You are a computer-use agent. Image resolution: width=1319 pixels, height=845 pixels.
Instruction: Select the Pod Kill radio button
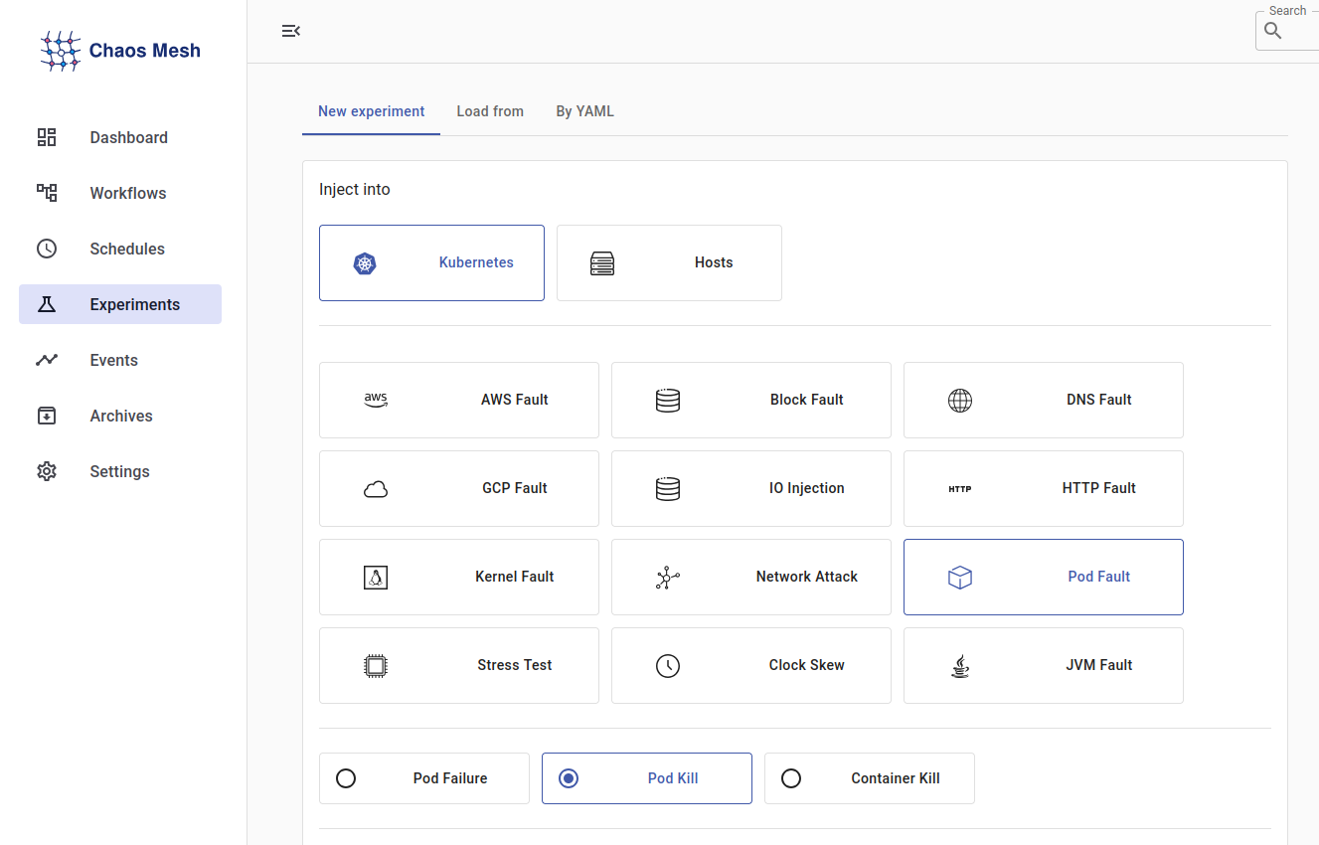pyautogui.click(x=569, y=778)
